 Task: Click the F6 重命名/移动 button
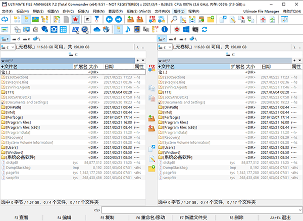click(x=150, y=217)
